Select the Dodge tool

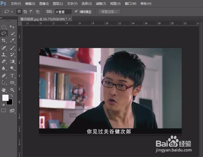[12, 68]
